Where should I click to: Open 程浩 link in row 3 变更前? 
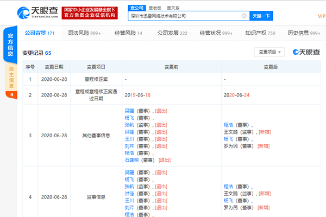point(129,153)
